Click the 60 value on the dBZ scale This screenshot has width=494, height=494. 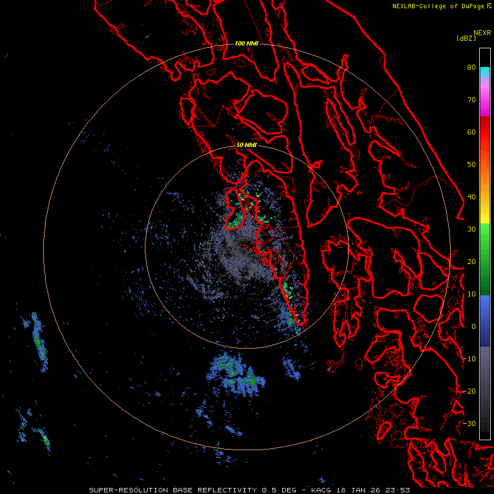471,132
